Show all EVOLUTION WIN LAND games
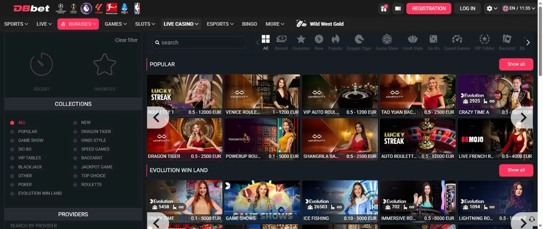543x229 pixels. [x=516, y=170]
